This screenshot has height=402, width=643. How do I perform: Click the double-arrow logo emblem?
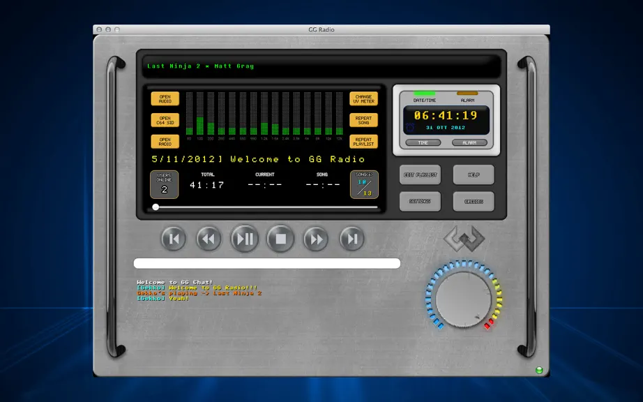pos(464,239)
